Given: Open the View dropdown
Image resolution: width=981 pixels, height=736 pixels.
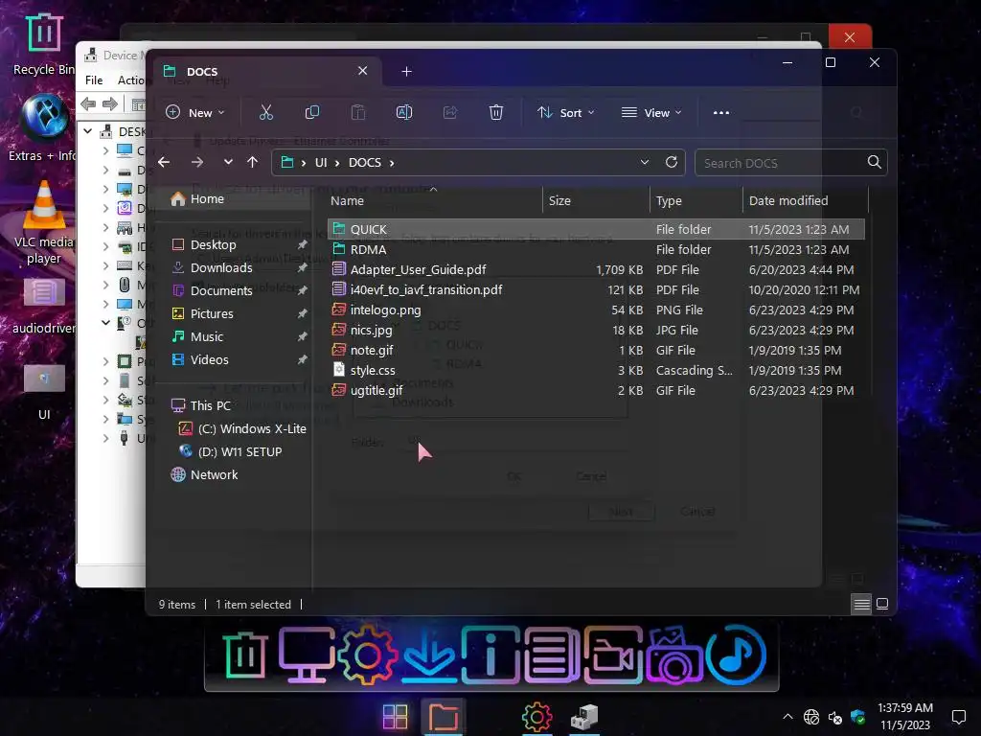Looking at the screenshot, I should point(651,113).
